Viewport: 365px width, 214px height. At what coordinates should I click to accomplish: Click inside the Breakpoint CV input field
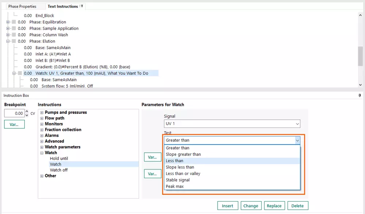click(15, 113)
